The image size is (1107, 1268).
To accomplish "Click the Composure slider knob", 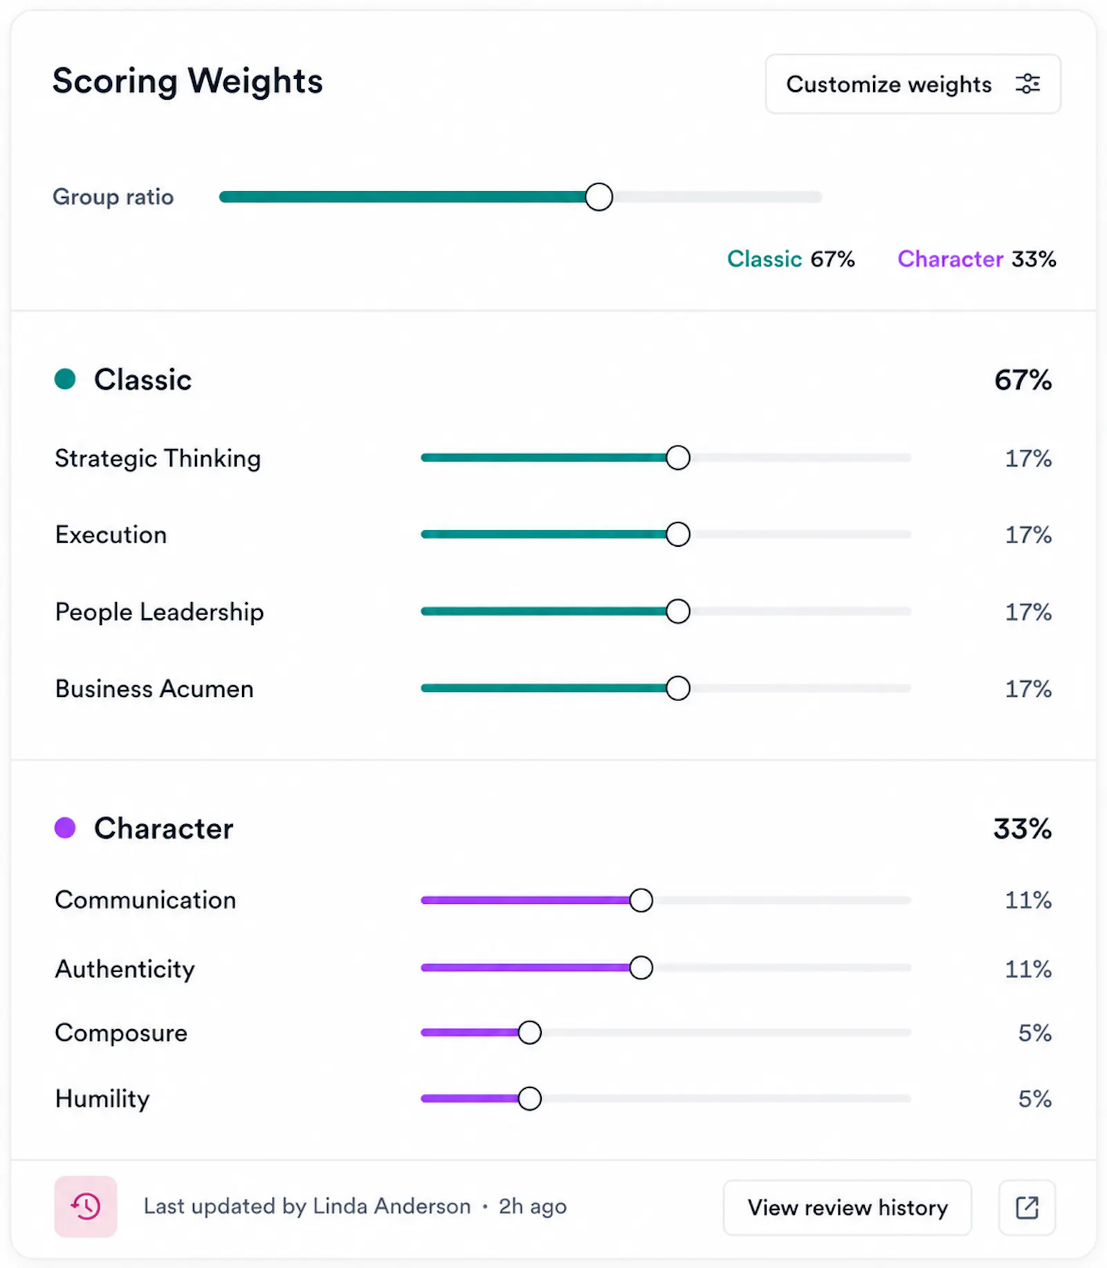I will pyautogui.click(x=530, y=1032).
